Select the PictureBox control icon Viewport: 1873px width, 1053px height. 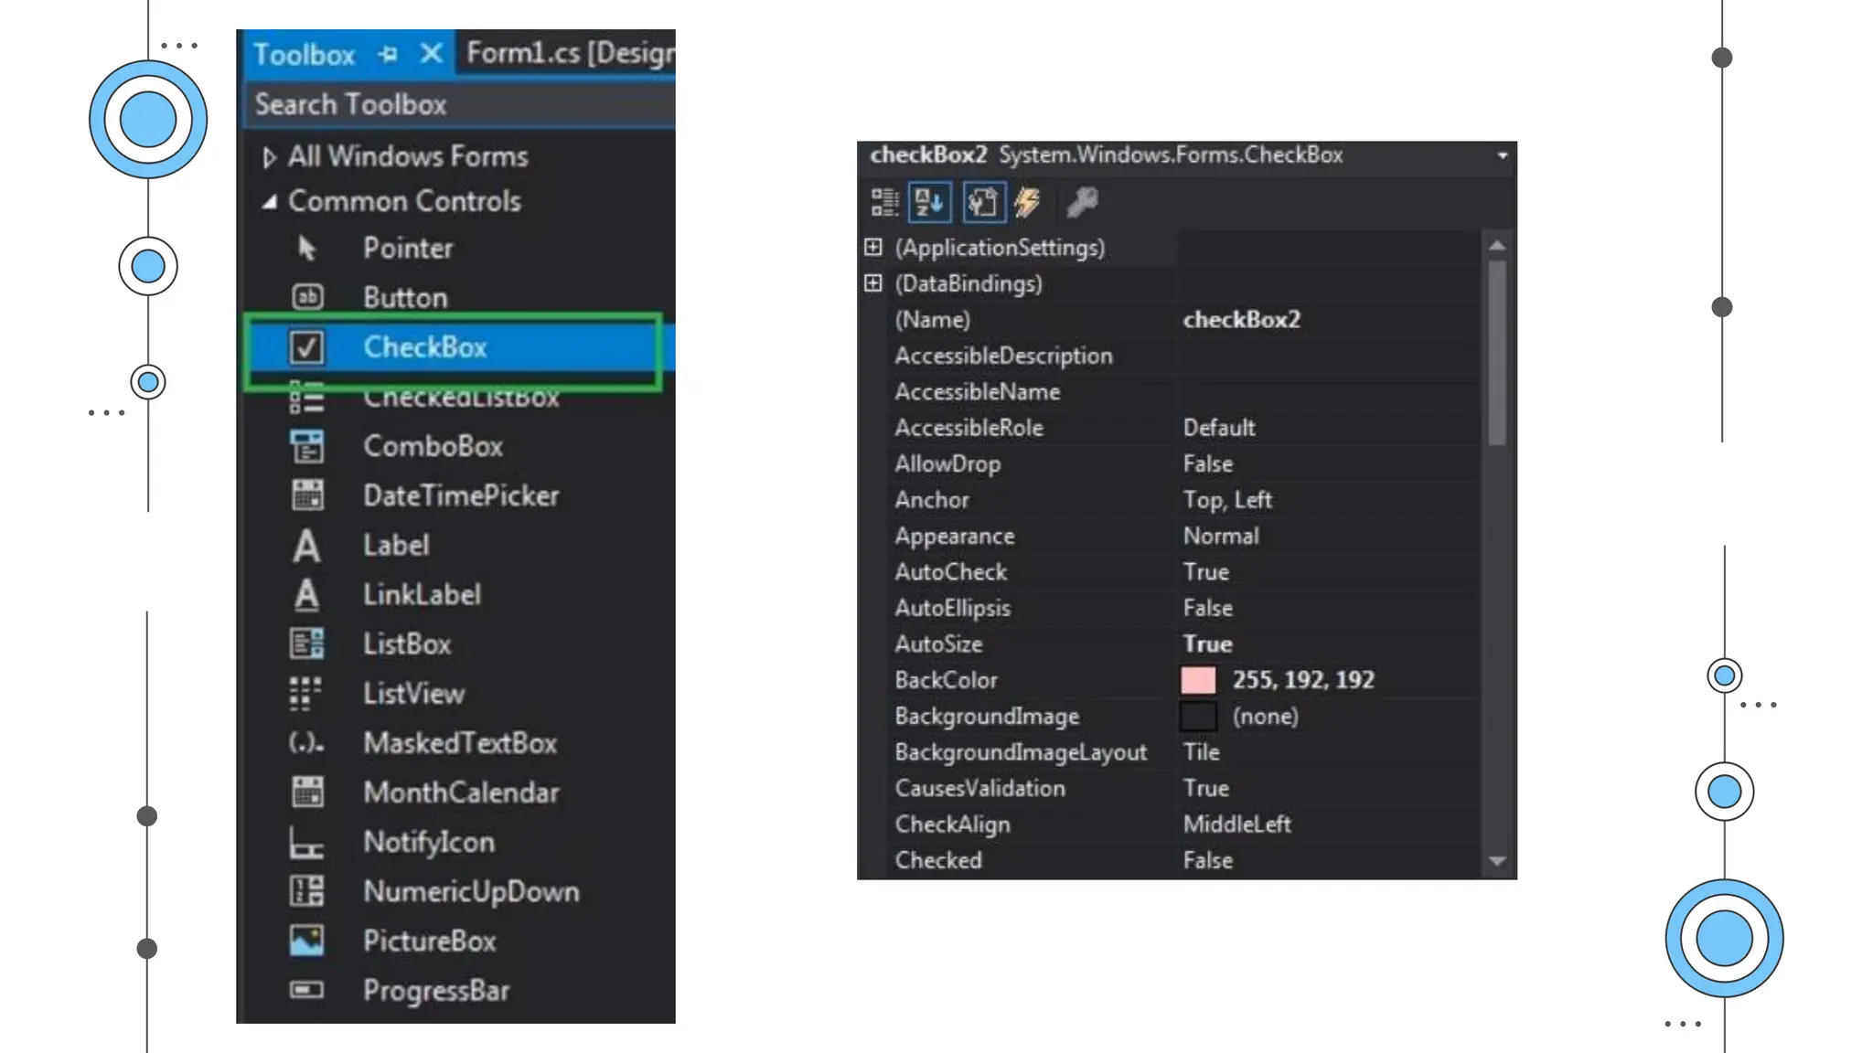306,941
